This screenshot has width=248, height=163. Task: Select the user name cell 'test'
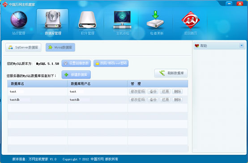coord(98,92)
